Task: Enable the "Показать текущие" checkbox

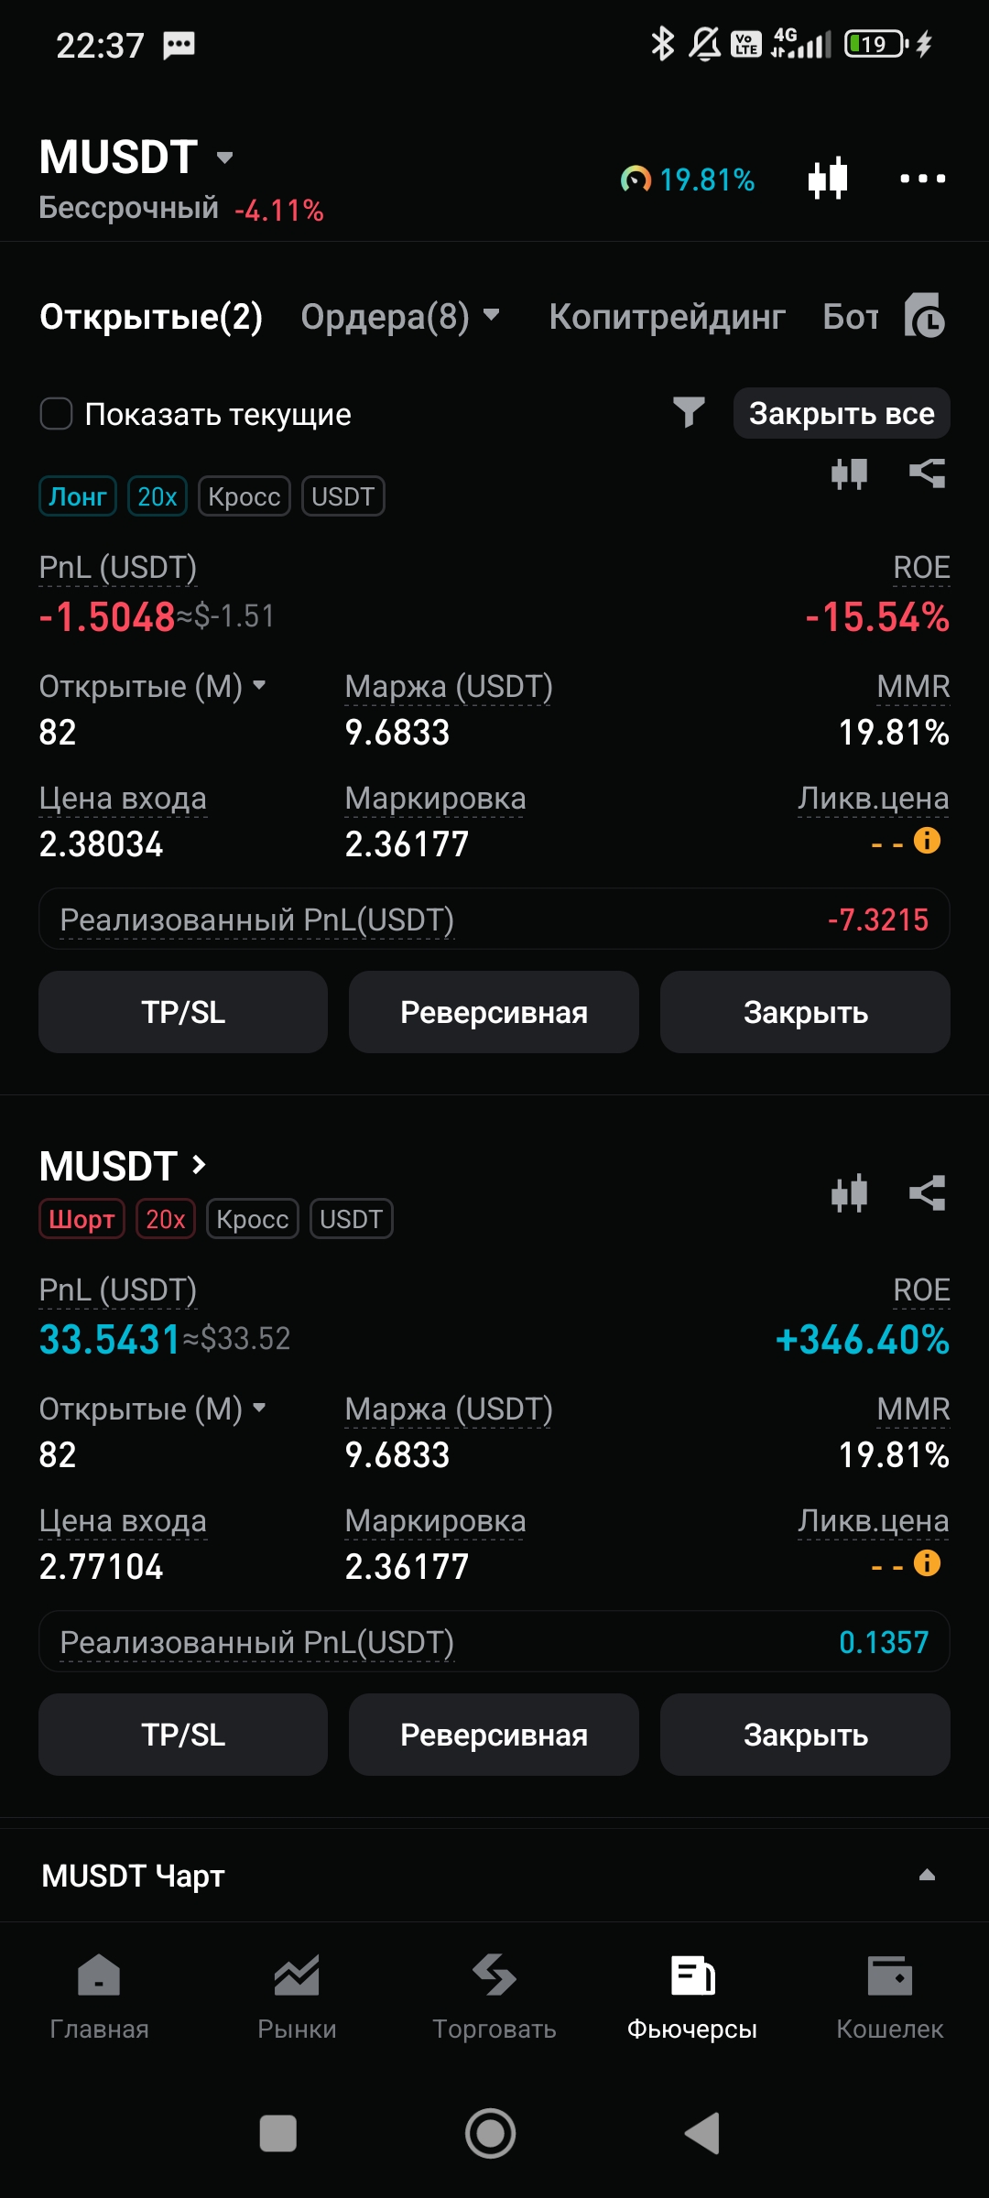Action: point(57,414)
